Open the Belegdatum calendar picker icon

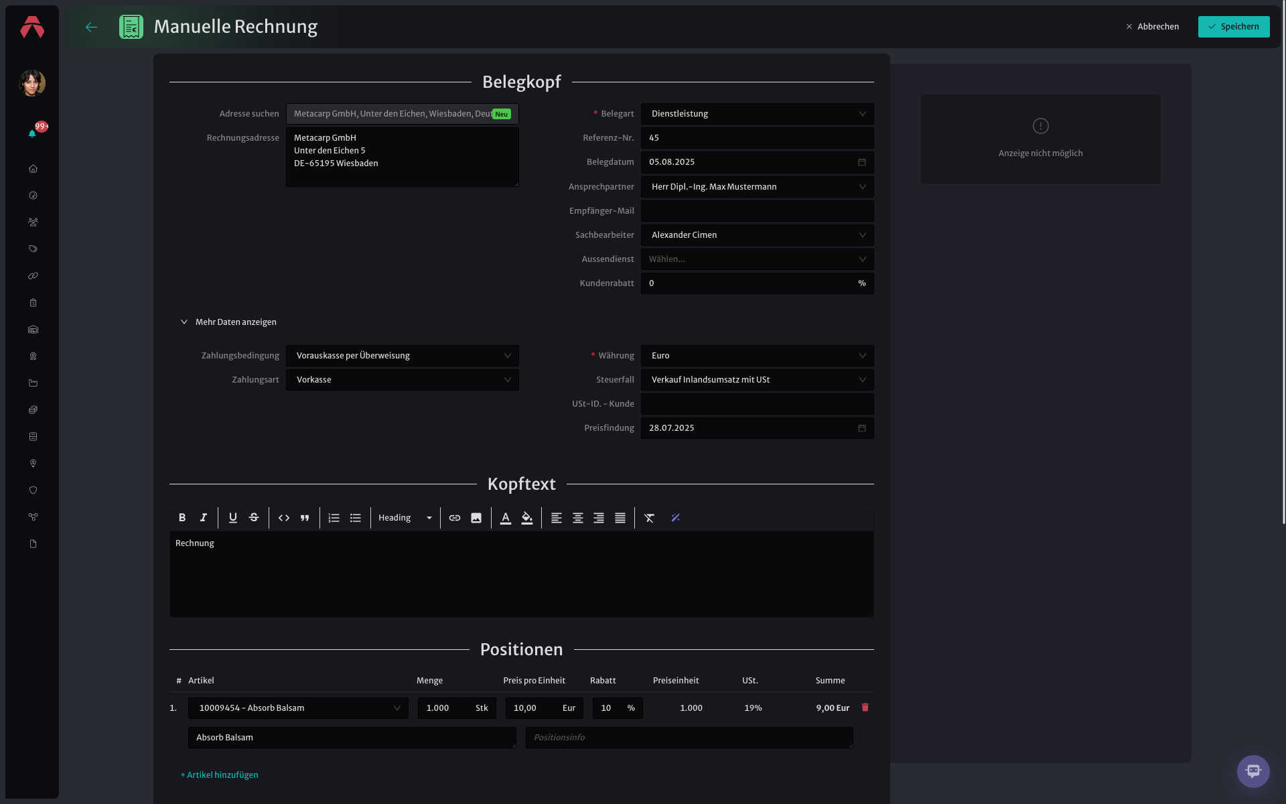coord(862,162)
